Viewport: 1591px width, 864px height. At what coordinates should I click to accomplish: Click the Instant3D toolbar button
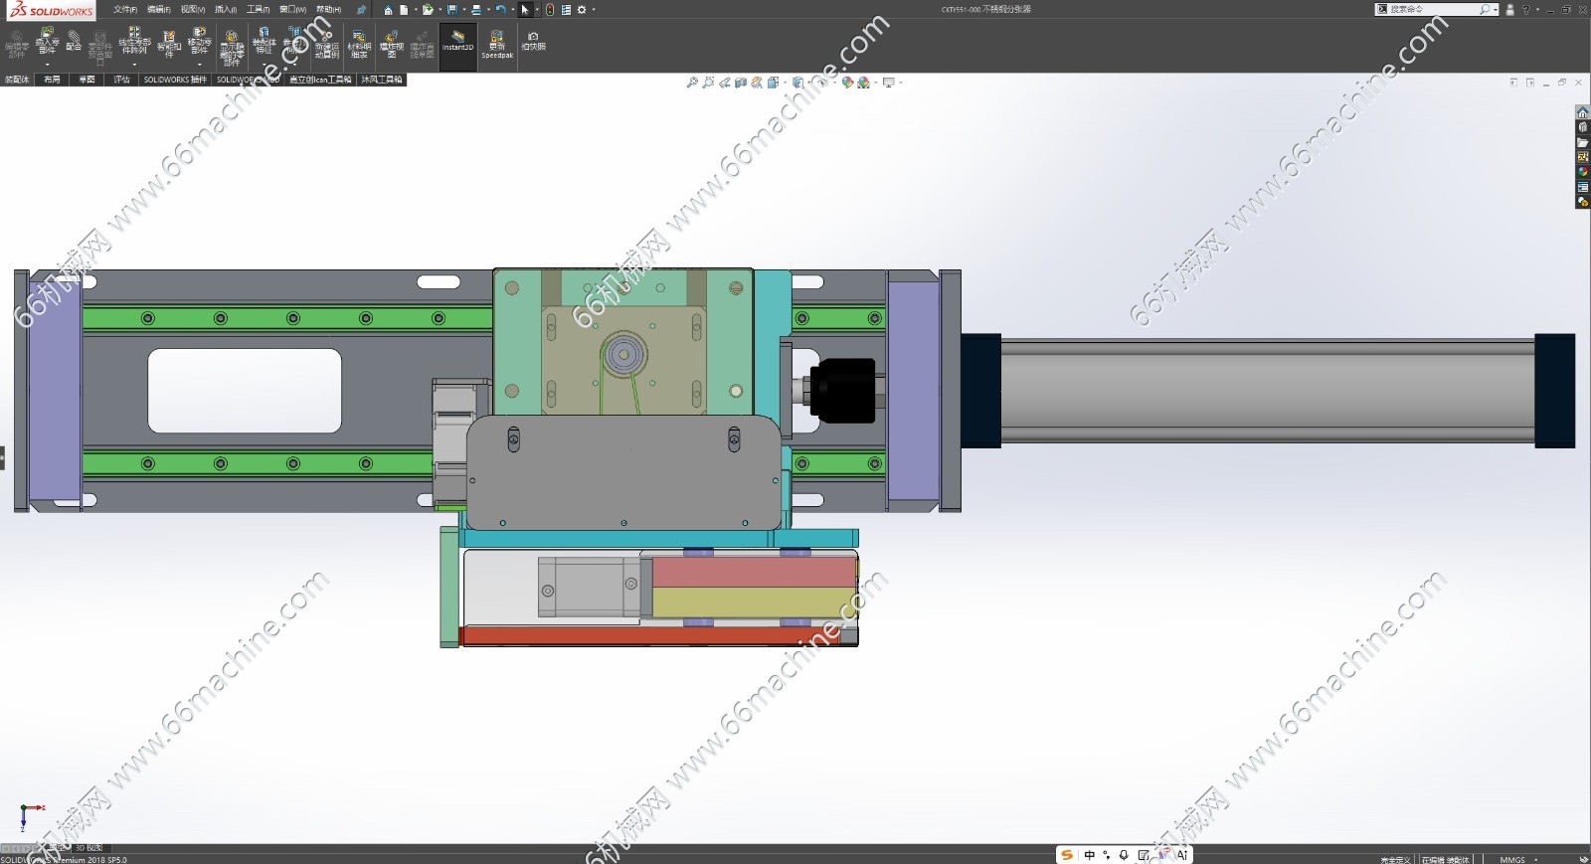click(457, 41)
